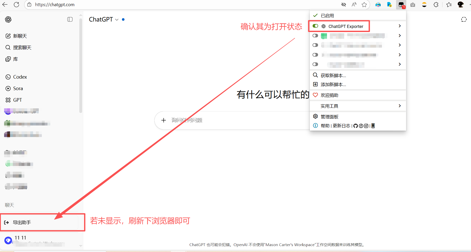
Task: Select 获取新脚本 menu entry
Action: pyautogui.click(x=358, y=75)
